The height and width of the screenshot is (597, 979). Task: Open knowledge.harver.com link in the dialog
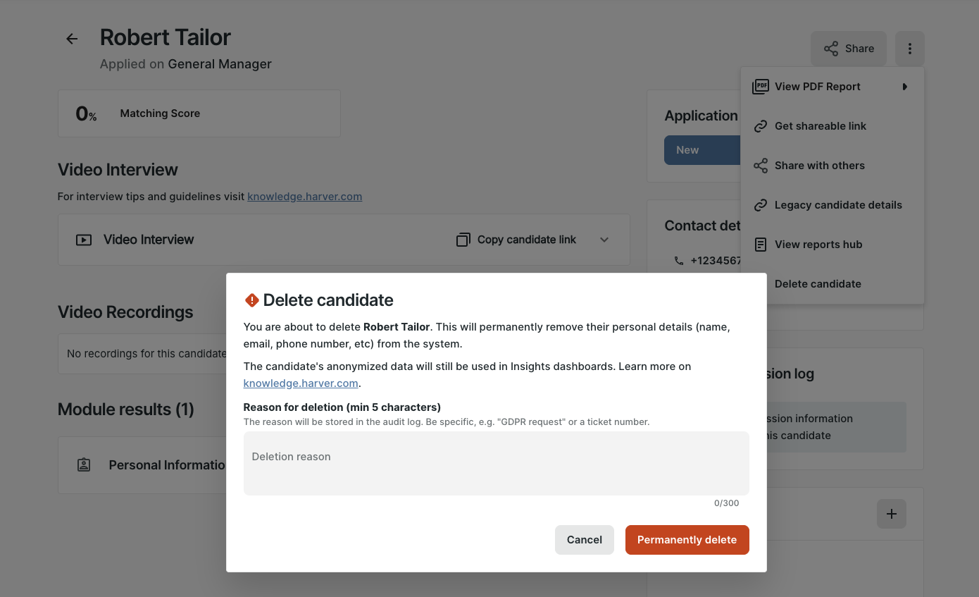tap(301, 383)
